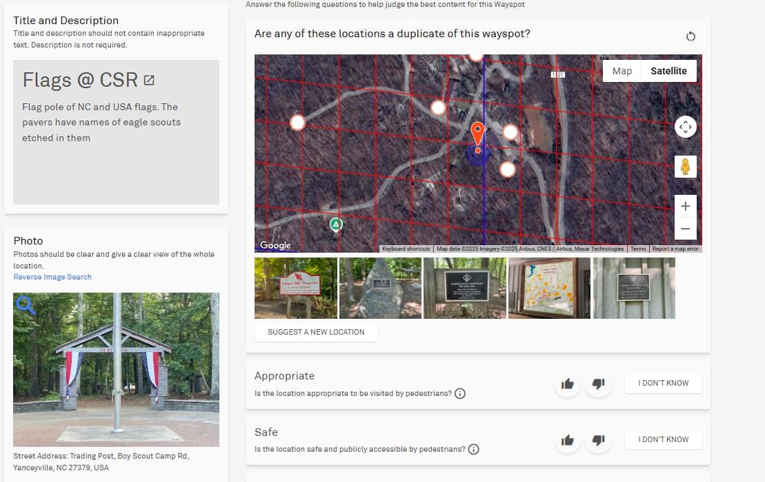Open the Reverse Image Search link
Viewport: 765px width, 482px height.
[52, 277]
